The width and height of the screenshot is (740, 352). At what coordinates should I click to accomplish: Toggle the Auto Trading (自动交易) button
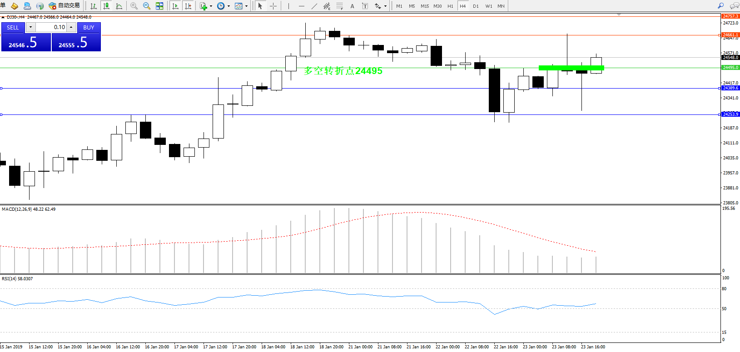point(65,6)
